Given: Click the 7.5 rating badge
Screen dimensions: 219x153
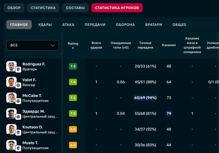Looking at the screenshot, I should 73,66.
